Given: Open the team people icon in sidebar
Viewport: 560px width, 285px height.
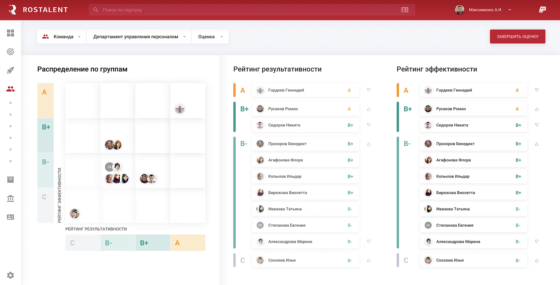Looking at the screenshot, I should [10, 89].
